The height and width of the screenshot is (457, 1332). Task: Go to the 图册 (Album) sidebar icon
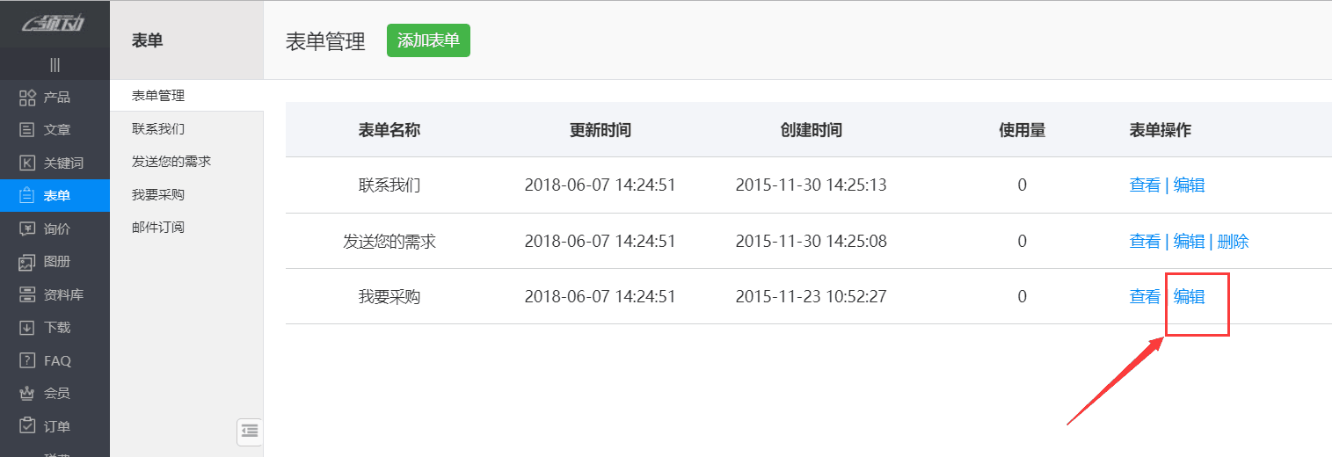(27, 262)
